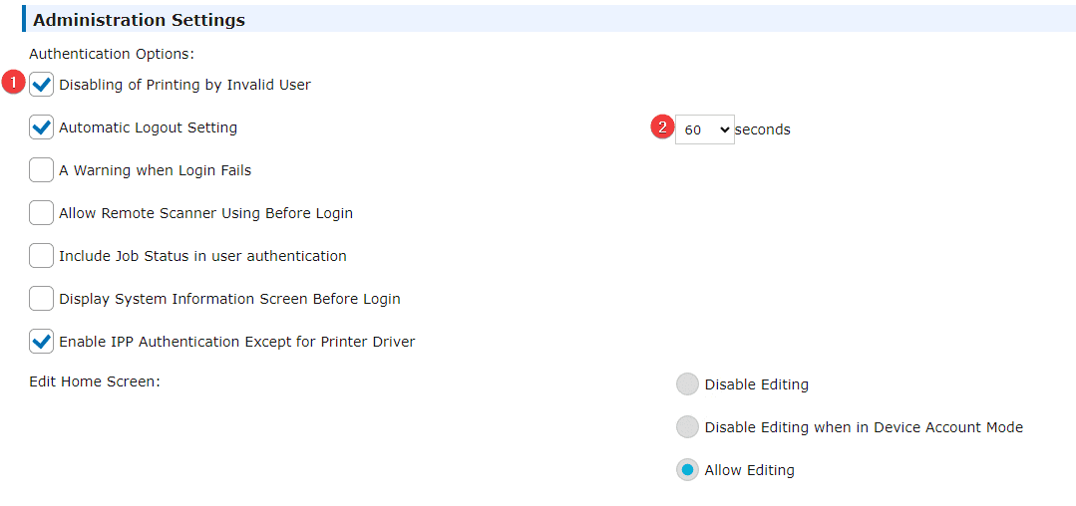The width and height of the screenshot is (1076, 506).
Task: Tick Allow Remote Scanner Using Before Login box
Action: click(42, 213)
